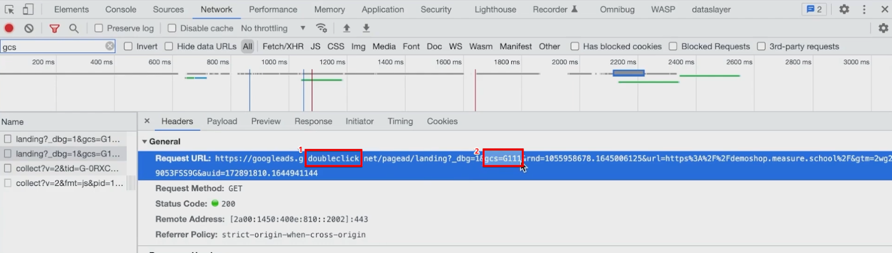Open Network panel settings gear
The image size is (892, 253).
coord(883,28)
